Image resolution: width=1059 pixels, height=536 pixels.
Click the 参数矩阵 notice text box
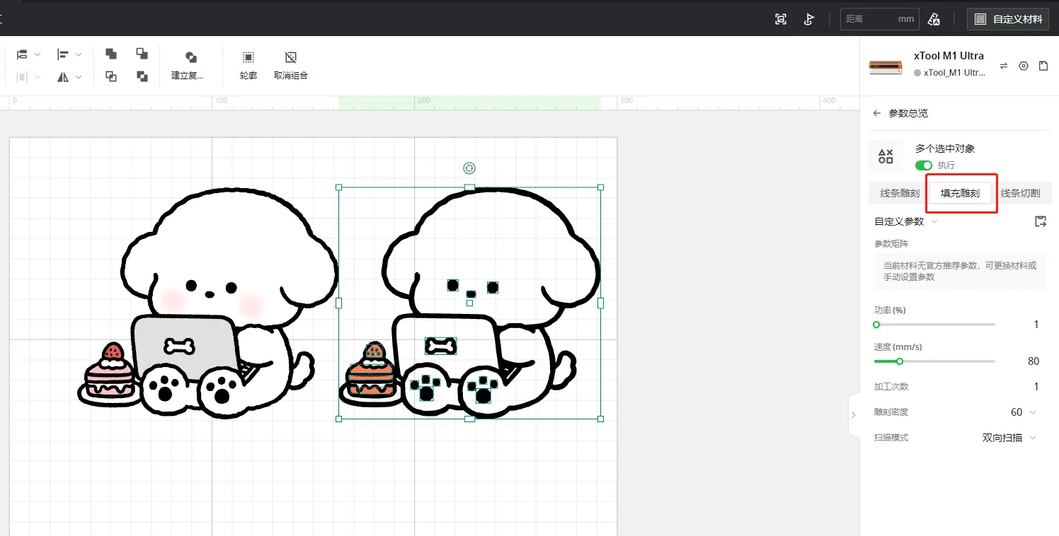(x=961, y=272)
